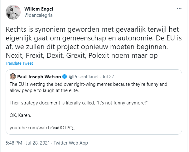
Task: Open the @dancalegria handle
Action: 38,15
